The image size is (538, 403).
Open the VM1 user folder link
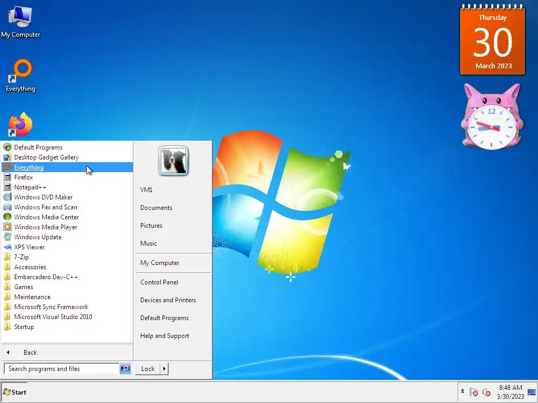click(146, 190)
